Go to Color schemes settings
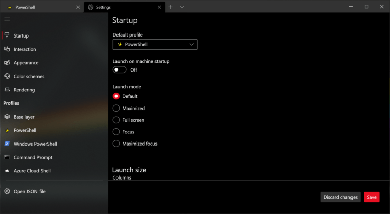Screen dimensions: 390x214 pos(54,76)
